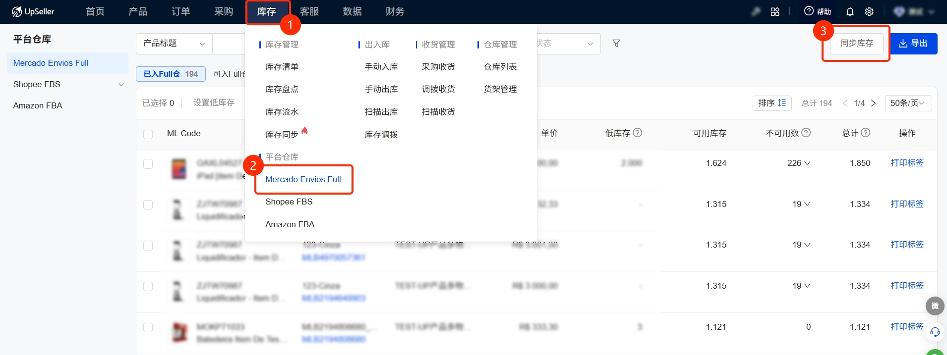The width and height of the screenshot is (947, 355).
Task: Open the 状态 status dropdown
Action: point(569,44)
